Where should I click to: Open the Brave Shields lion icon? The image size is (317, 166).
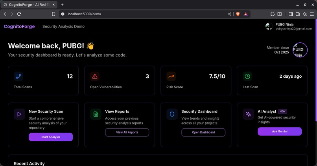point(238,14)
